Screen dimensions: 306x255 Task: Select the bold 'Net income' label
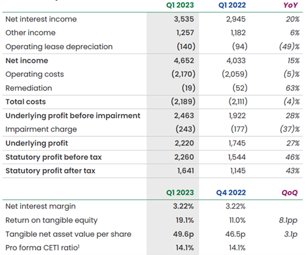pos(27,61)
